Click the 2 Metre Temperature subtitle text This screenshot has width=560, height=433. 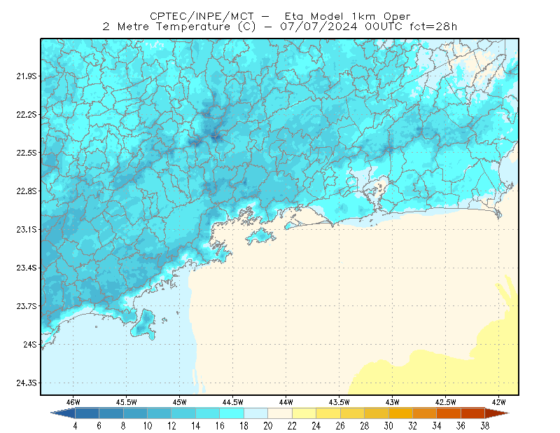167,27
